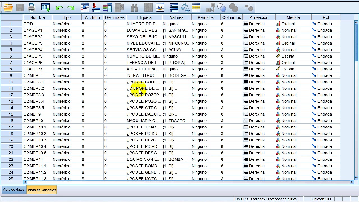This screenshot has width=359, height=202.
Task: Switch to the Vista de datos tab
Action: point(13,190)
